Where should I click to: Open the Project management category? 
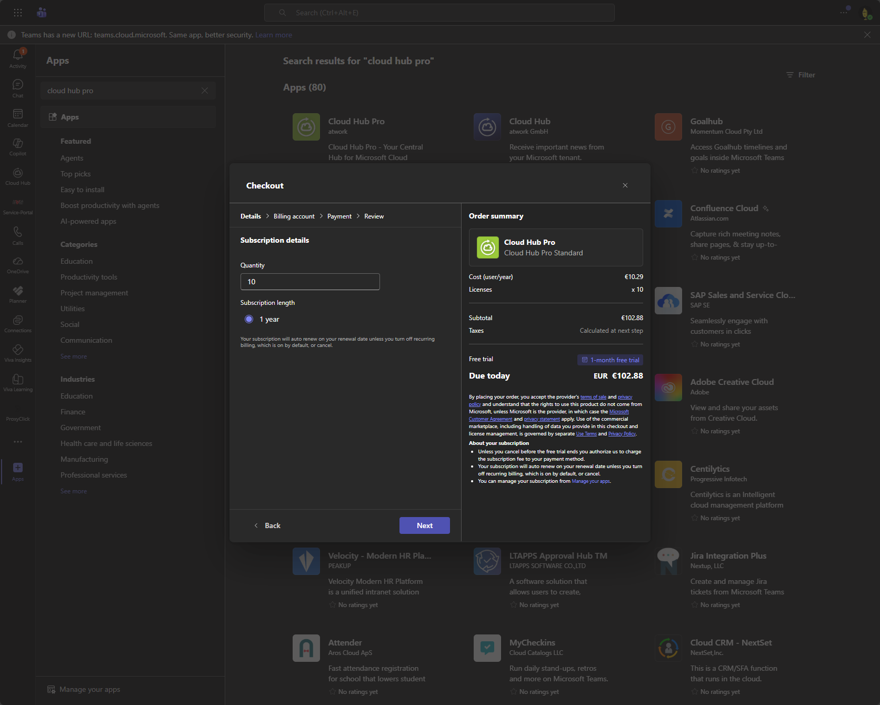(94, 293)
